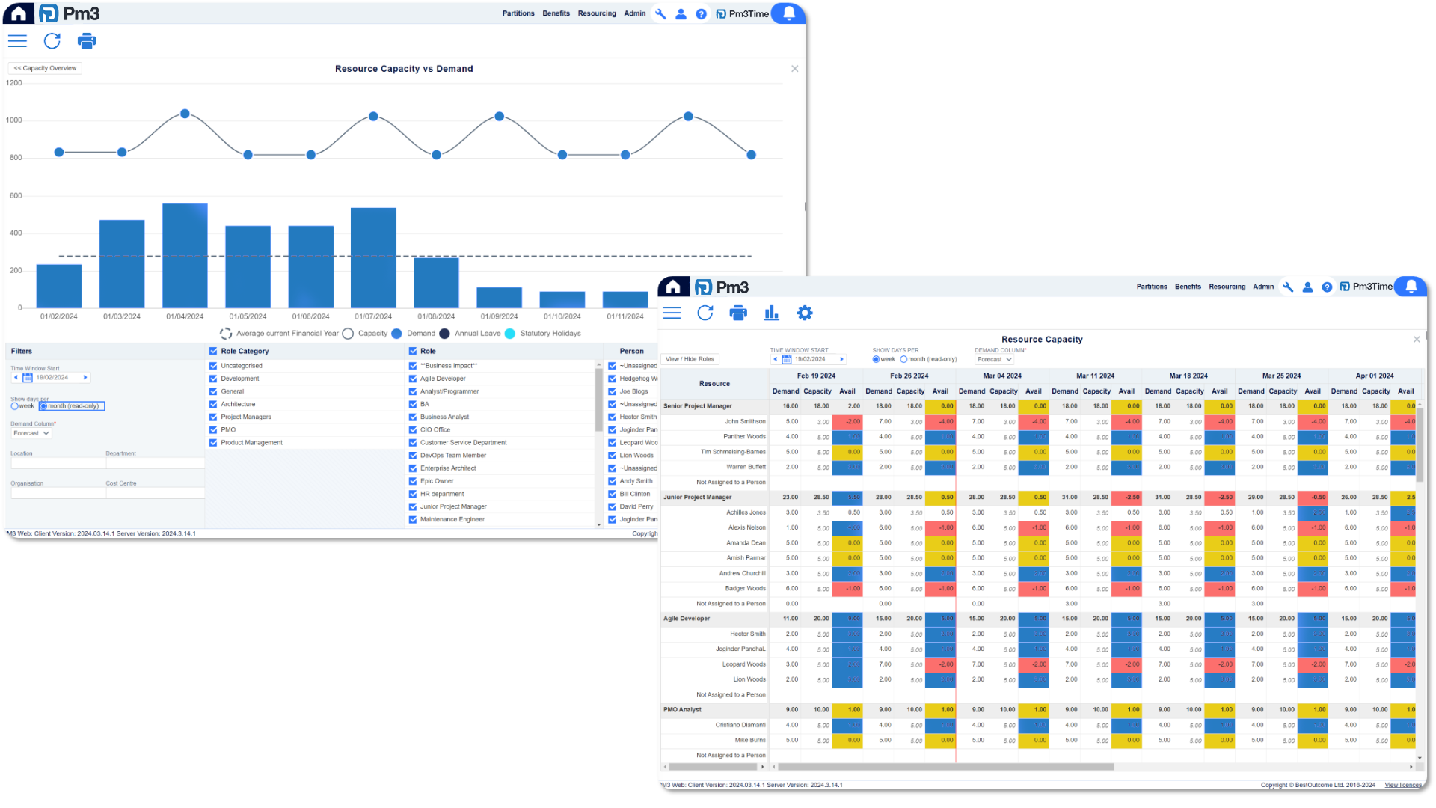1436x808 pixels.
Task: Go back to Capacity Overview
Action: pyautogui.click(x=45, y=68)
